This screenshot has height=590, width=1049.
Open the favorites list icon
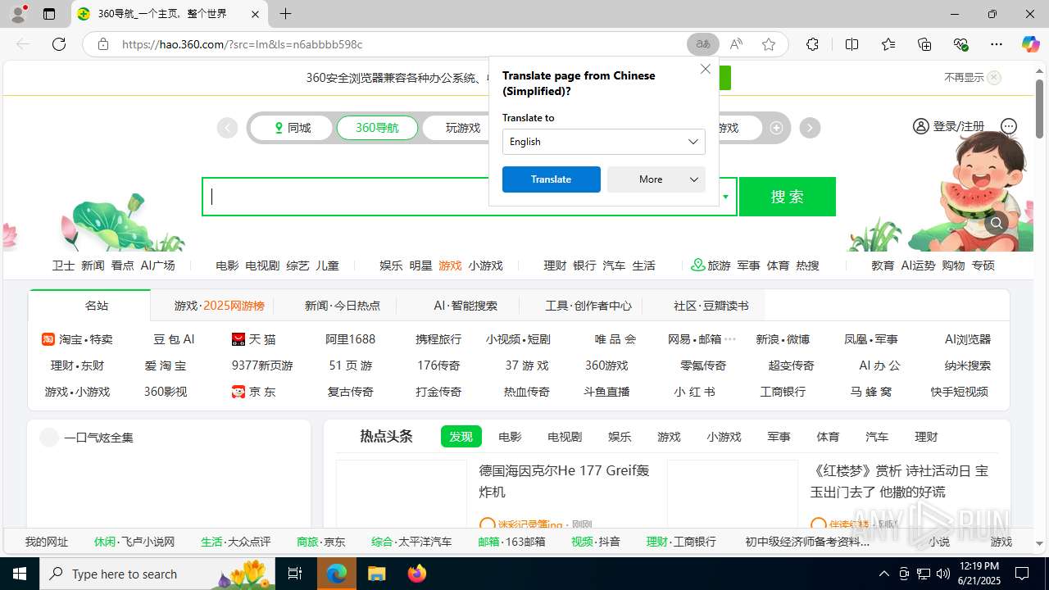click(x=888, y=44)
